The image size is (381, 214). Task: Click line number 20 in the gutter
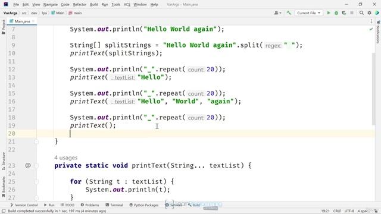pyautogui.click(x=12, y=133)
